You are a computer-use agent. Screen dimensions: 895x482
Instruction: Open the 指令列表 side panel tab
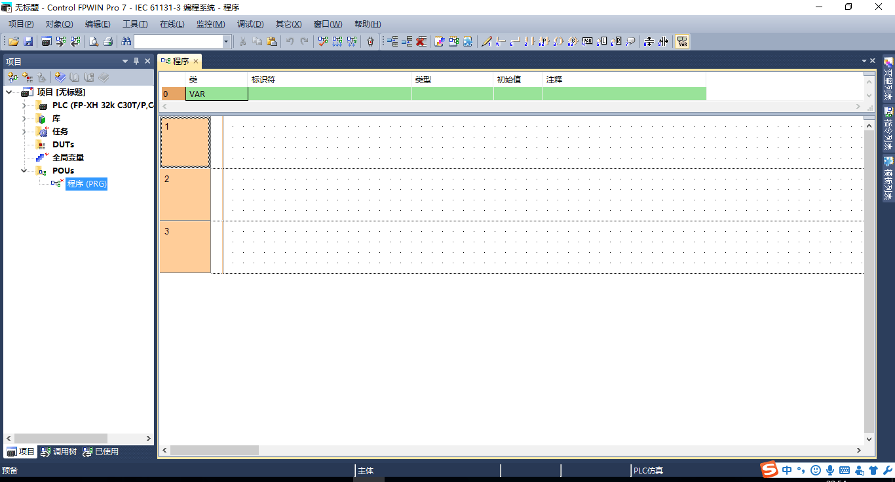point(888,129)
